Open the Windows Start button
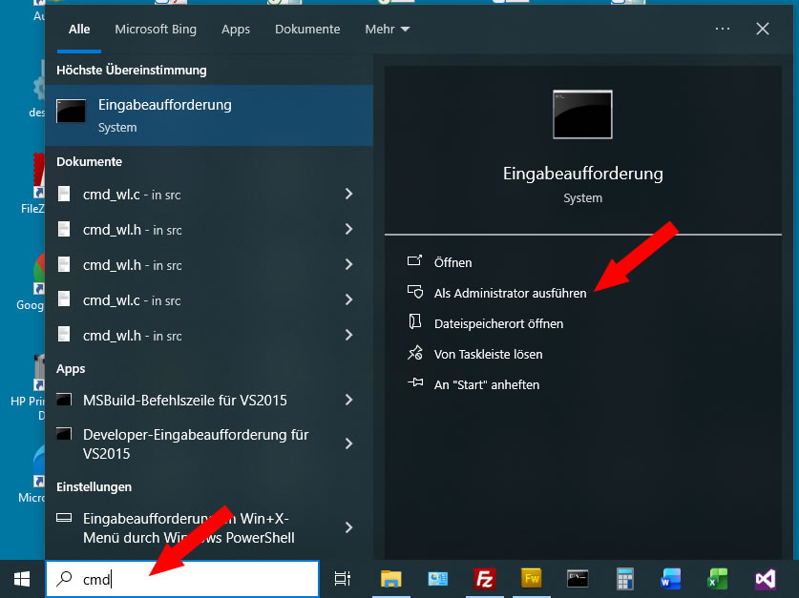This screenshot has height=598, width=799. point(21,578)
